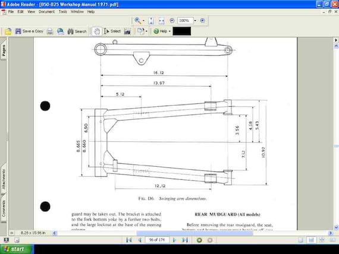The image size is (339, 254).
Task: Click the Help button
Action: point(160,31)
